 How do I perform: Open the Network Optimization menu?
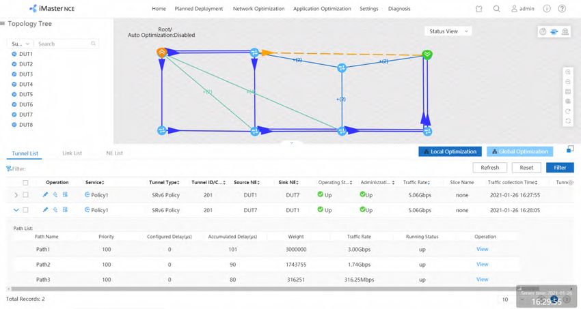tap(258, 8)
